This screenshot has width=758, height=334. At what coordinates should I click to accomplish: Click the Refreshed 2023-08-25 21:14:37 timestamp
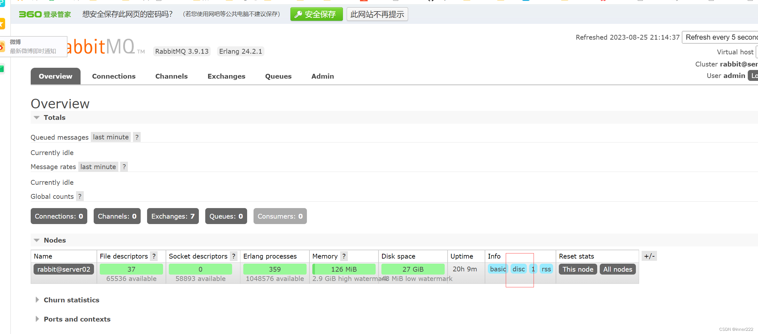click(628, 37)
